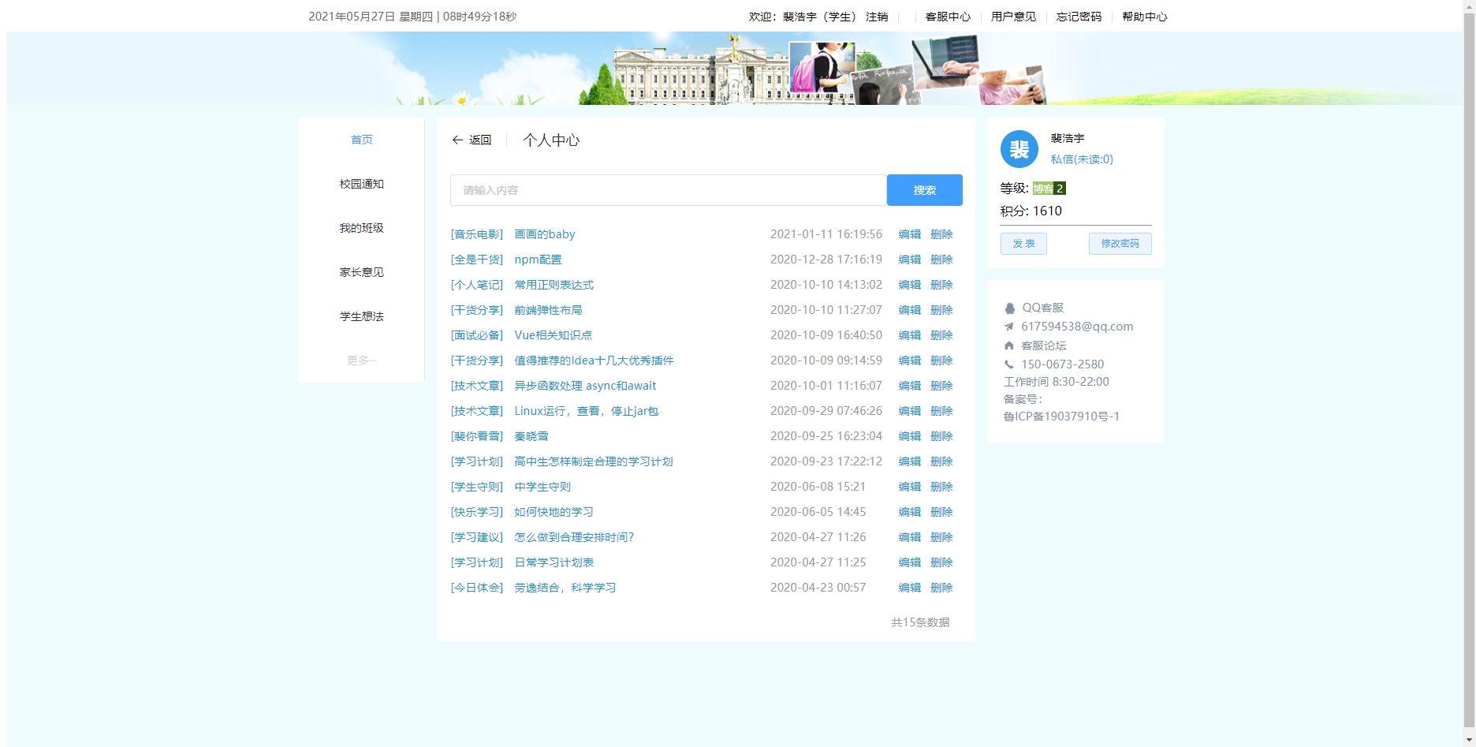Open the post 前端弹性布局
This screenshot has width=1476, height=747.
point(549,310)
